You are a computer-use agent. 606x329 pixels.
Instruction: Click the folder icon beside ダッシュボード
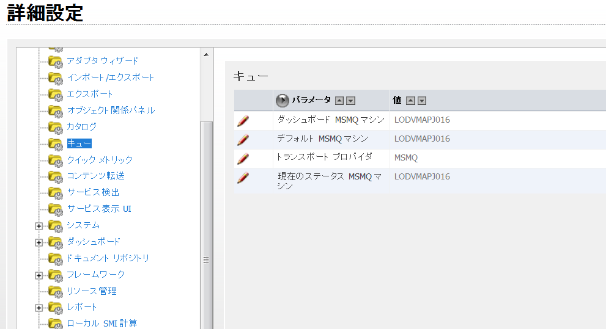pos(56,242)
